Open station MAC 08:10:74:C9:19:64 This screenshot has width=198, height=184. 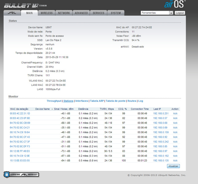[x=20, y=132]
